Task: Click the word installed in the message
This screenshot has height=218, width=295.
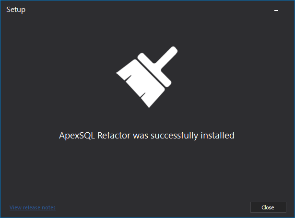Action: click(217, 135)
